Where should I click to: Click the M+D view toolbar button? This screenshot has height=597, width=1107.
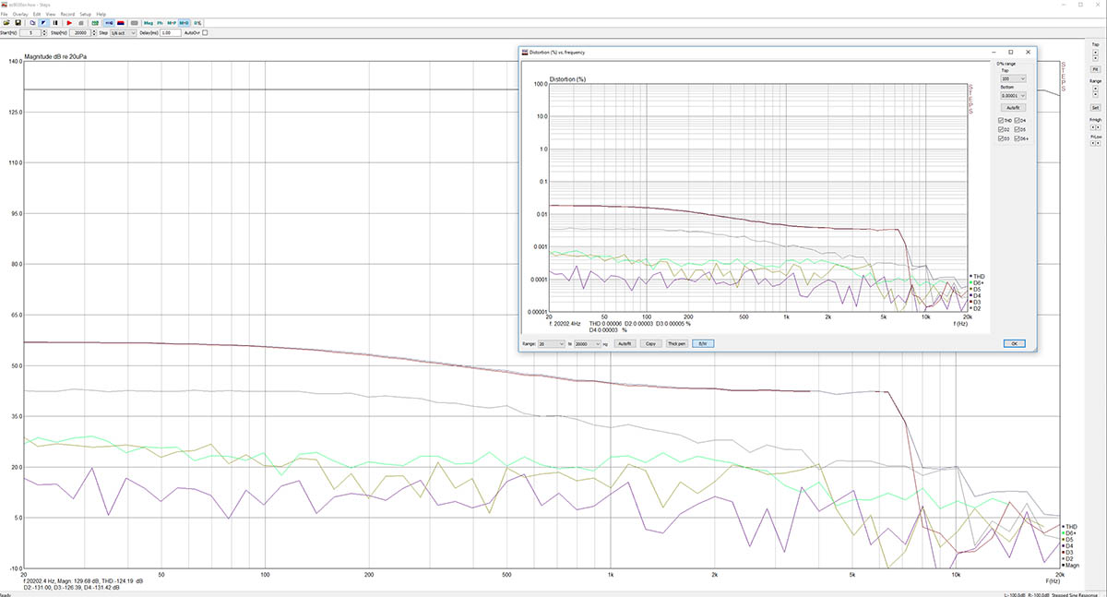184,23
